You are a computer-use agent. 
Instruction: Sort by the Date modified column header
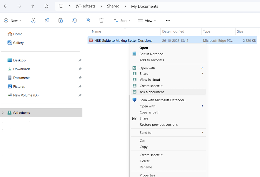point(173,31)
